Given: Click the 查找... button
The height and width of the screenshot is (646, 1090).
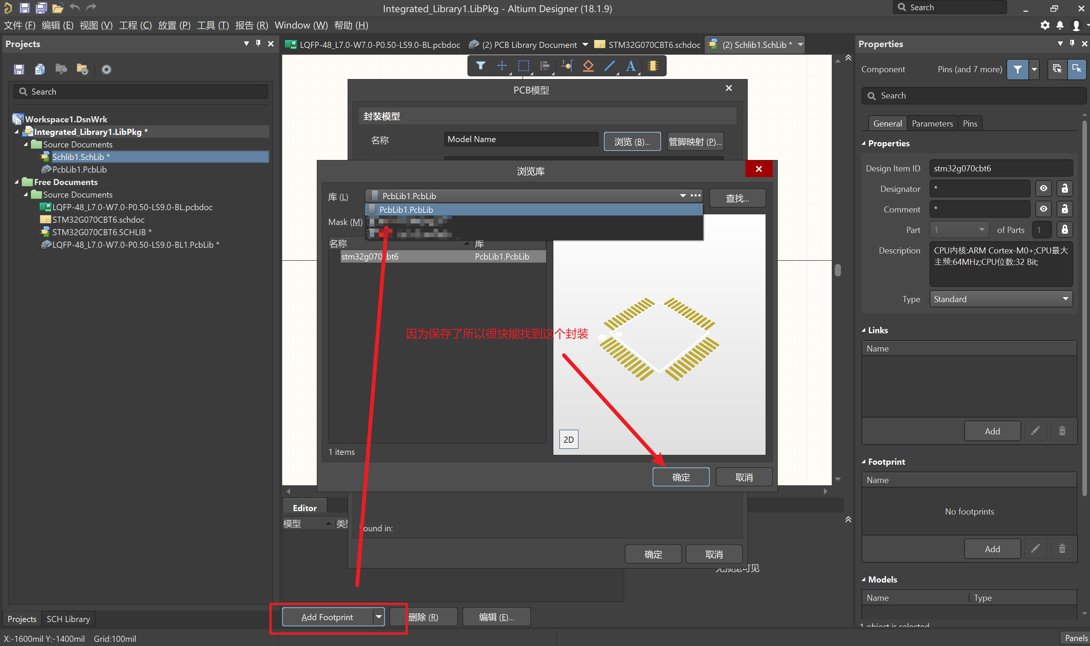Looking at the screenshot, I should (737, 198).
